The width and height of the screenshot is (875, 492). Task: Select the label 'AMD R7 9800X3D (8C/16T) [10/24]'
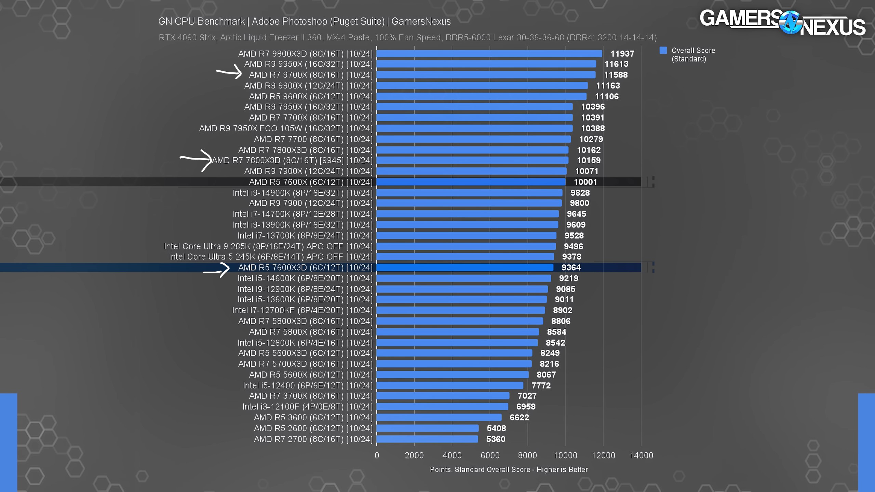pyautogui.click(x=305, y=54)
